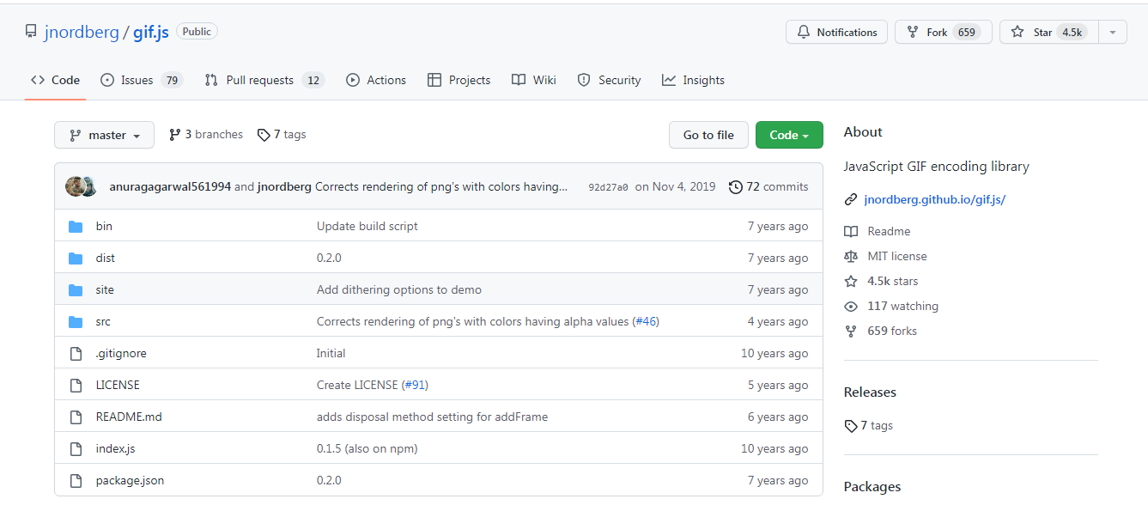Click the Go to file button
The width and height of the screenshot is (1148, 505).
708,135
